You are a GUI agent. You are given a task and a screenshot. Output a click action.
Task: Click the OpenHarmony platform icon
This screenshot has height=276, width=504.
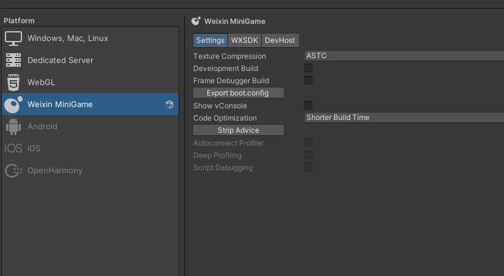(x=13, y=171)
